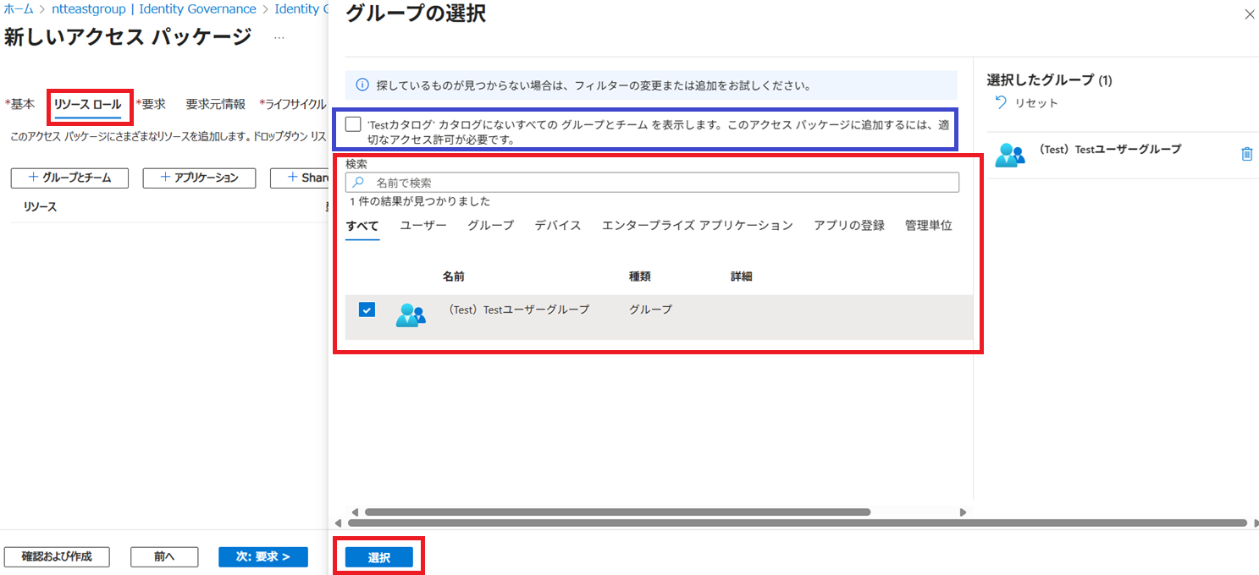Click the search magnifier icon
The image size is (1259, 575).
[x=358, y=183]
